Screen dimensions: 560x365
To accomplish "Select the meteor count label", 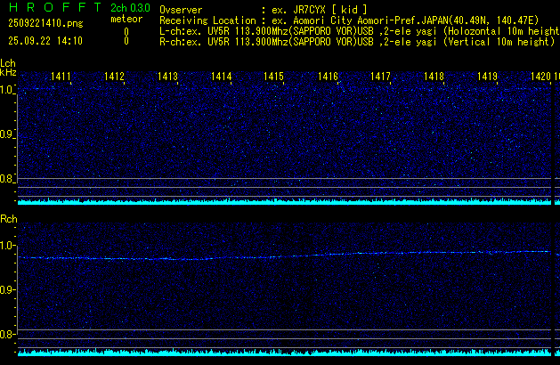I will click(126, 19).
